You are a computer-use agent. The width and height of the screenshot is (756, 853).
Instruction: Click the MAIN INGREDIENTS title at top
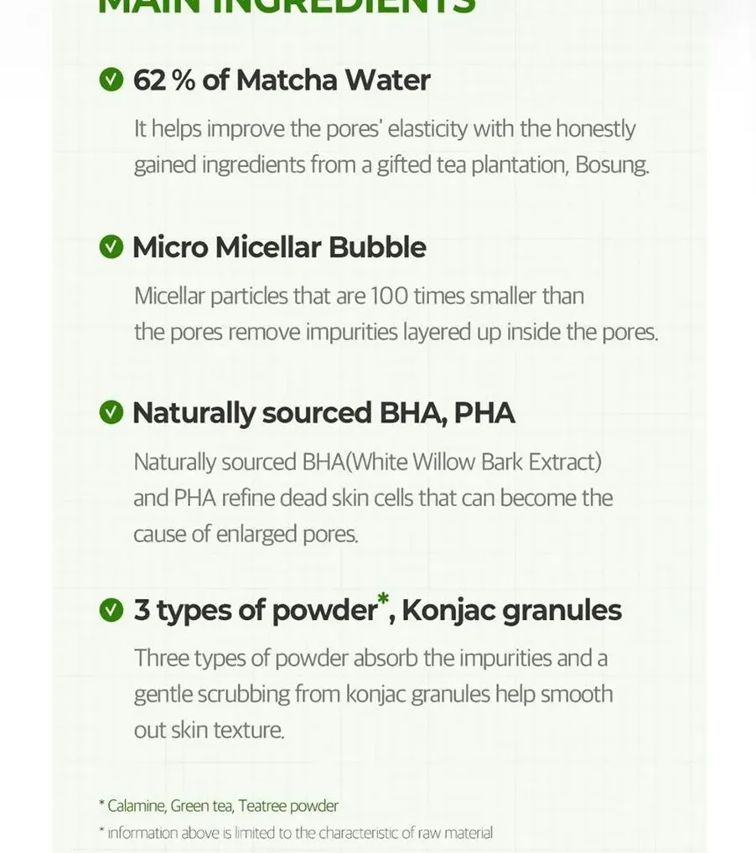coord(287,7)
